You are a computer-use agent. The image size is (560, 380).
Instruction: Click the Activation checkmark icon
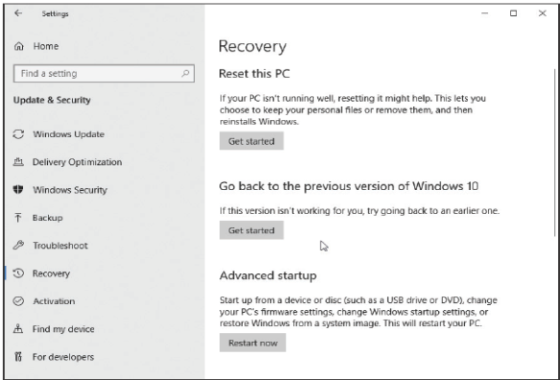point(18,301)
